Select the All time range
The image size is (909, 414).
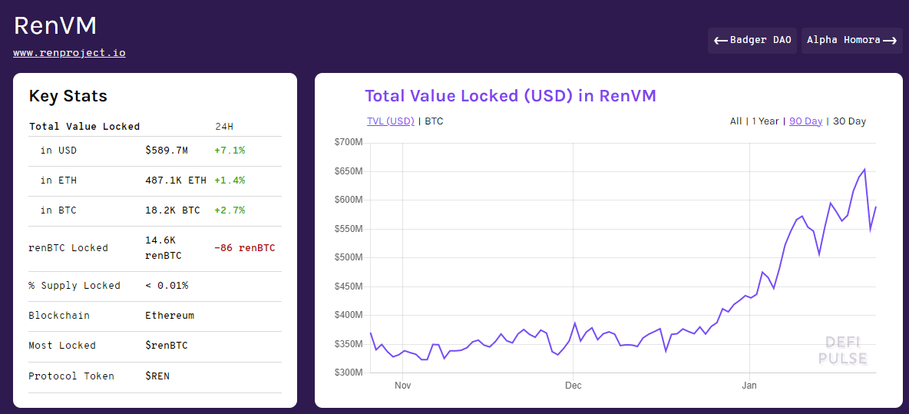point(735,121)
